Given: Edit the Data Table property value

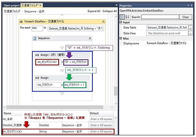Looking at the screenshot, I should coord(167,28).
